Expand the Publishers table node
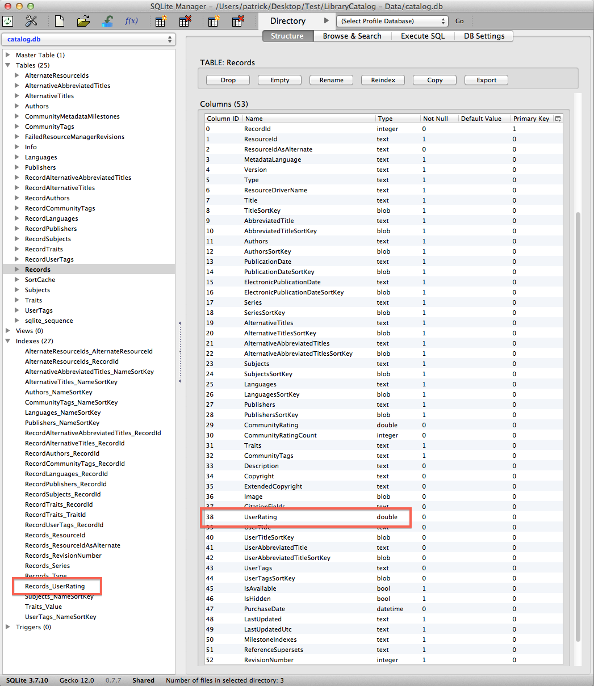The image size is (594, 686). pyautogui.click(x=17, y=167)
